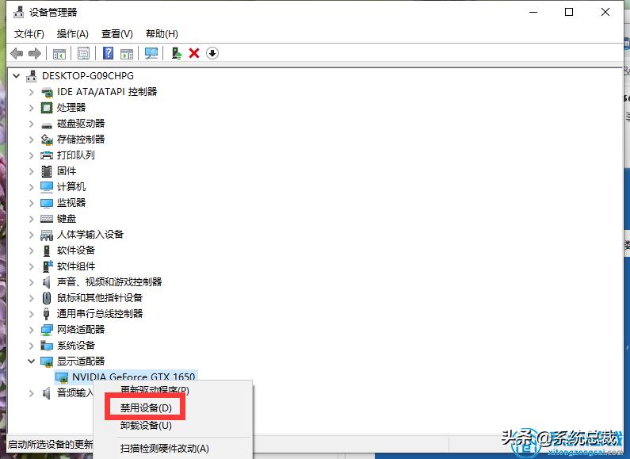Open the 文件(F) menu
This screenshot has width=630, height=459.
tap(29, 34)
